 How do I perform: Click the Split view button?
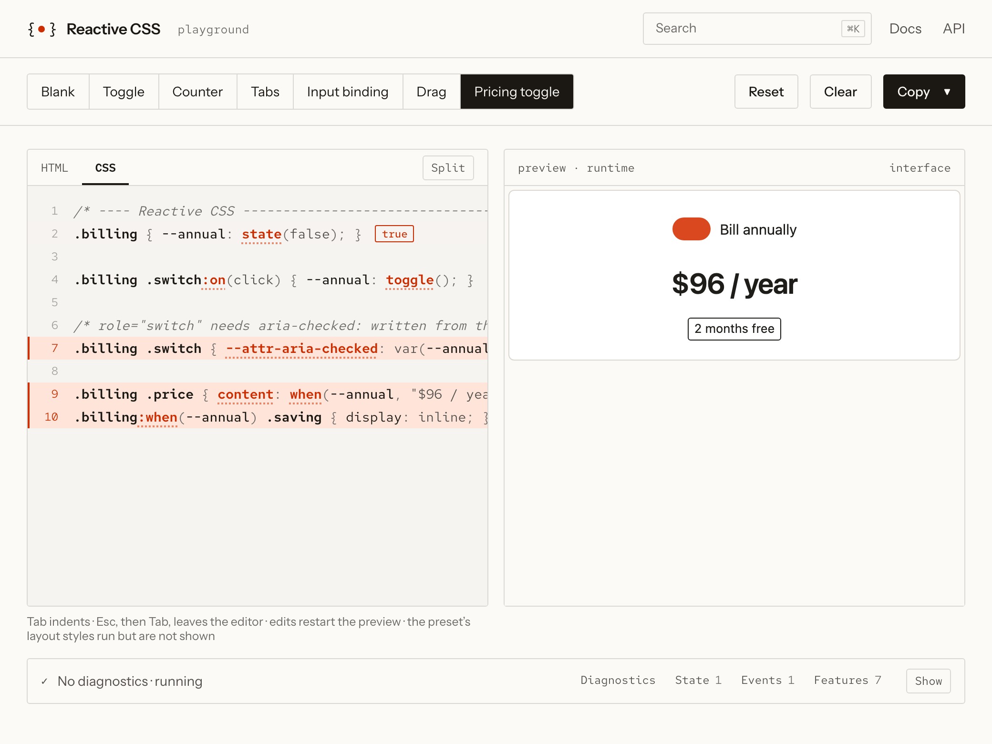point(448,168)
